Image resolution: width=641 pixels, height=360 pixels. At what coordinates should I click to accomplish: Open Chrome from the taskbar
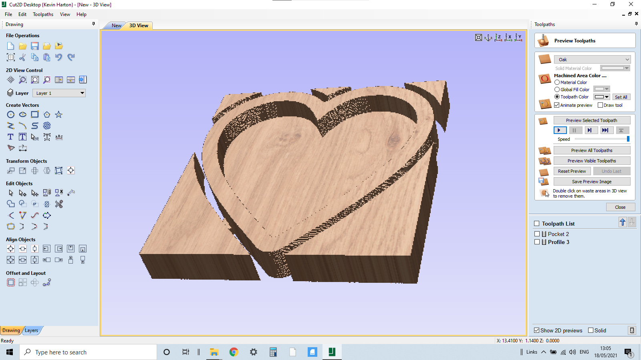coord(234,352)
